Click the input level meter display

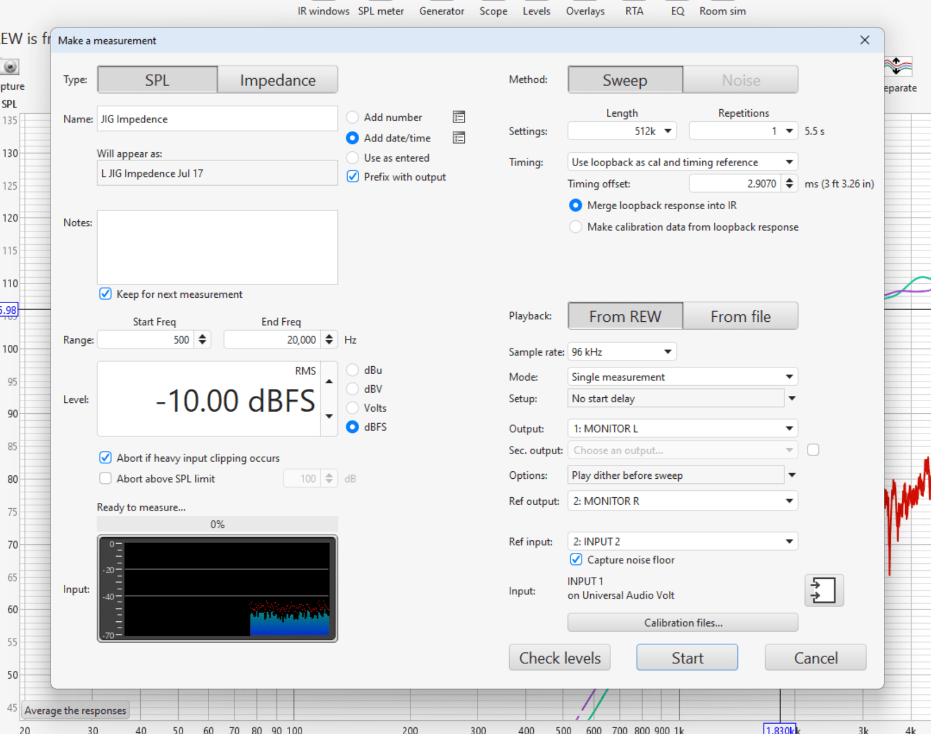[217, 589]
